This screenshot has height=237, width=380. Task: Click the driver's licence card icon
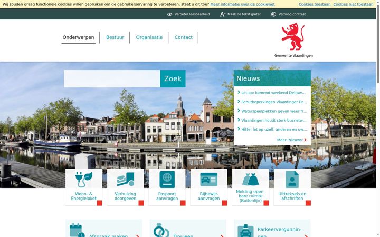[x=208, y=180]
